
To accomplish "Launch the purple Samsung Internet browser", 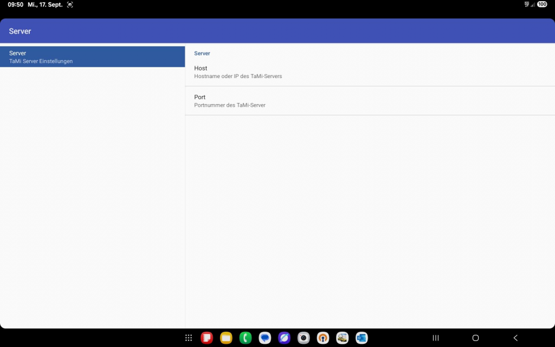I will point(284,338).
